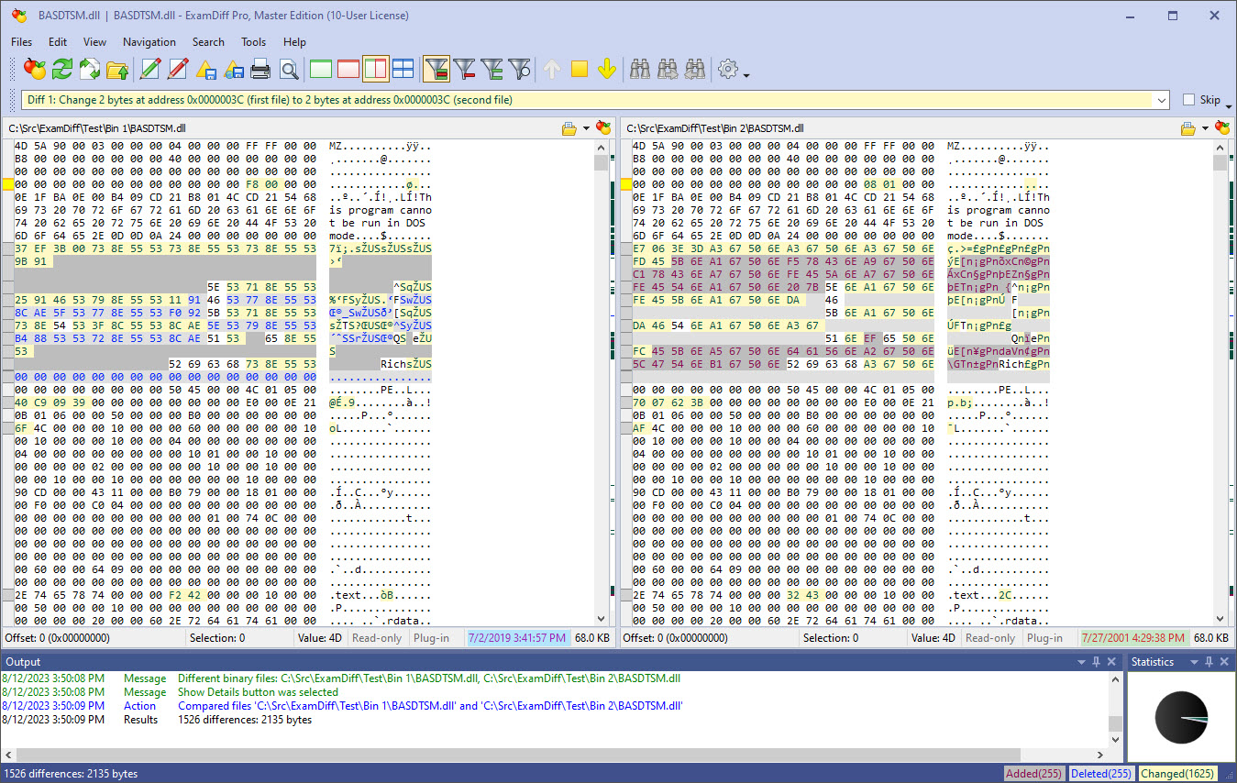Click the Print icon in toolbar
The image size is (1237, 783).
[x=261, y=69]
